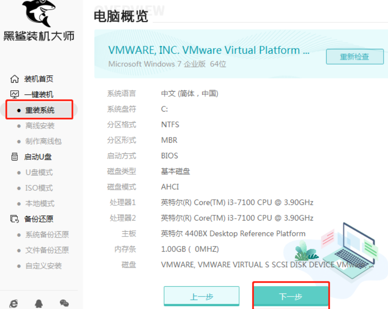388x309 pixels.
Task: Open the WeChat icon at bottom
Action: click(x=64, y=303)
